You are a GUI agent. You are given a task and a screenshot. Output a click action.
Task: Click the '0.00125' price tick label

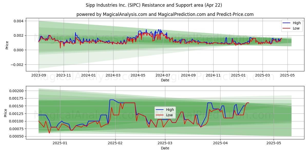[17, 114]
